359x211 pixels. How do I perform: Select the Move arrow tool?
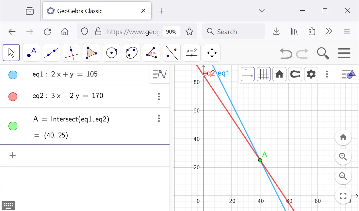click(x=11, y=53)
